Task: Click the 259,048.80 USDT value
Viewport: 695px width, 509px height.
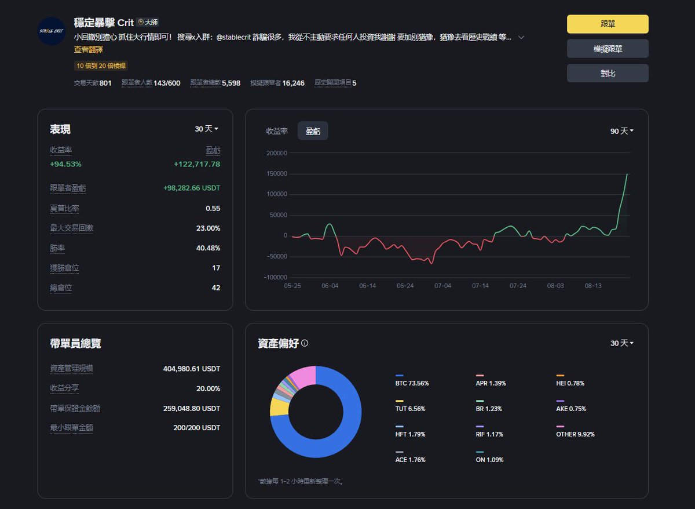Action: (x=192, y=408)
